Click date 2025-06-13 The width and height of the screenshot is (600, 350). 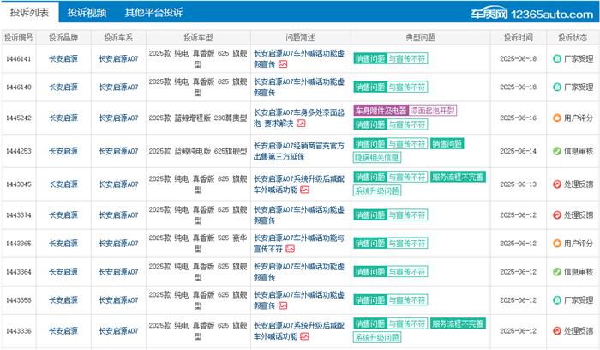(x=518, y=184)
